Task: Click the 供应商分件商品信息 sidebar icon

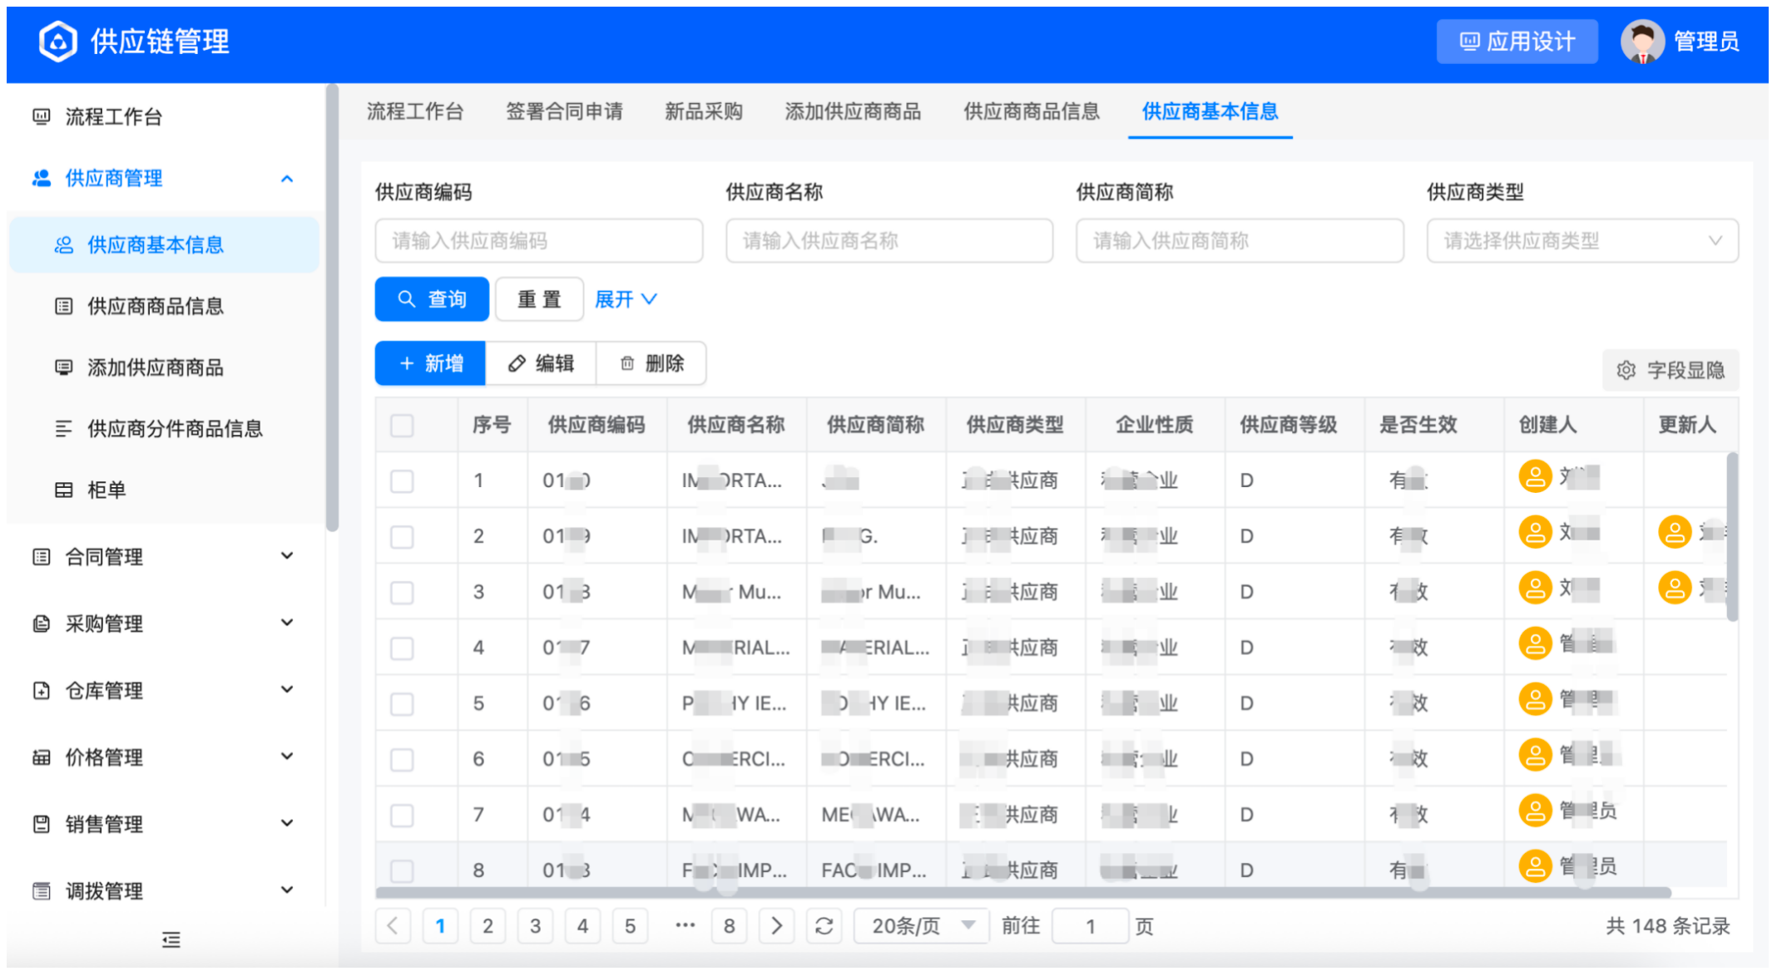Action: [x=64, y=428]
